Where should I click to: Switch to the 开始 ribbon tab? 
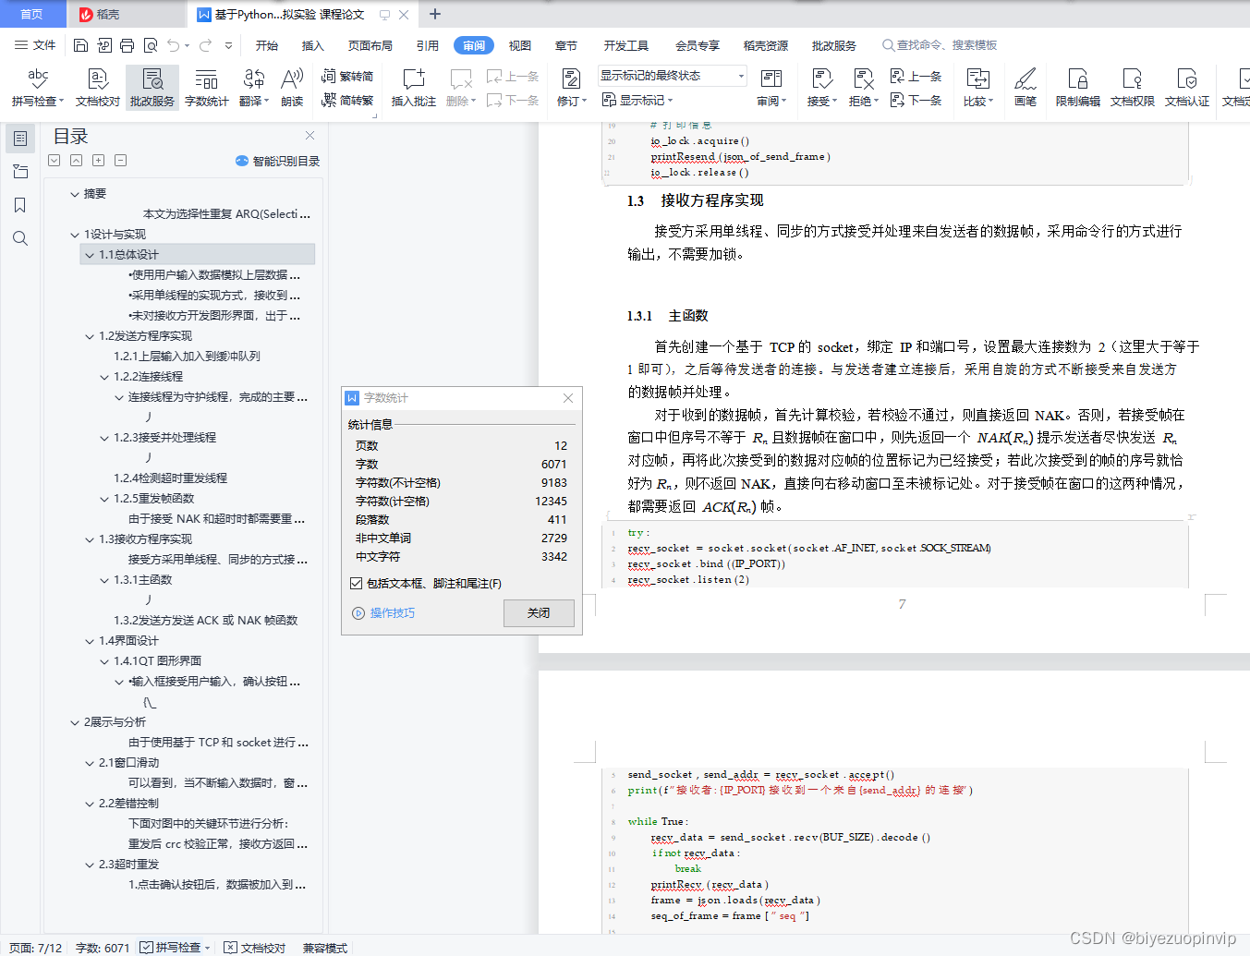pyautogui.click(x=267, y=44)
